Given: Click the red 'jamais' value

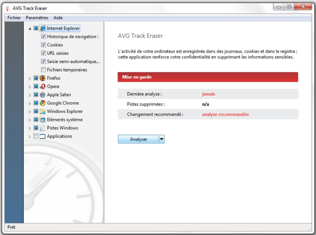Looking at the screenshot, I should tap(209, 94).
